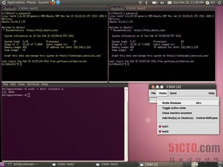Open the Bluetooth indicator
The height and width of the screenshot is (167, 223).
tap(147, 2)
